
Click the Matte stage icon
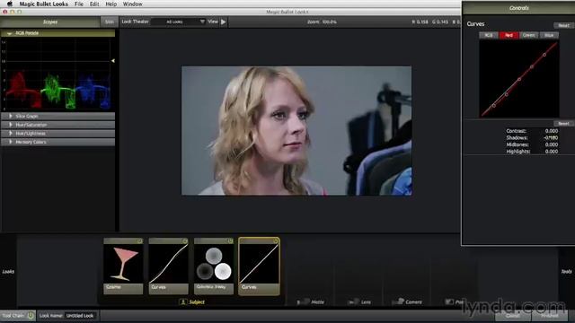coord(303,302)
